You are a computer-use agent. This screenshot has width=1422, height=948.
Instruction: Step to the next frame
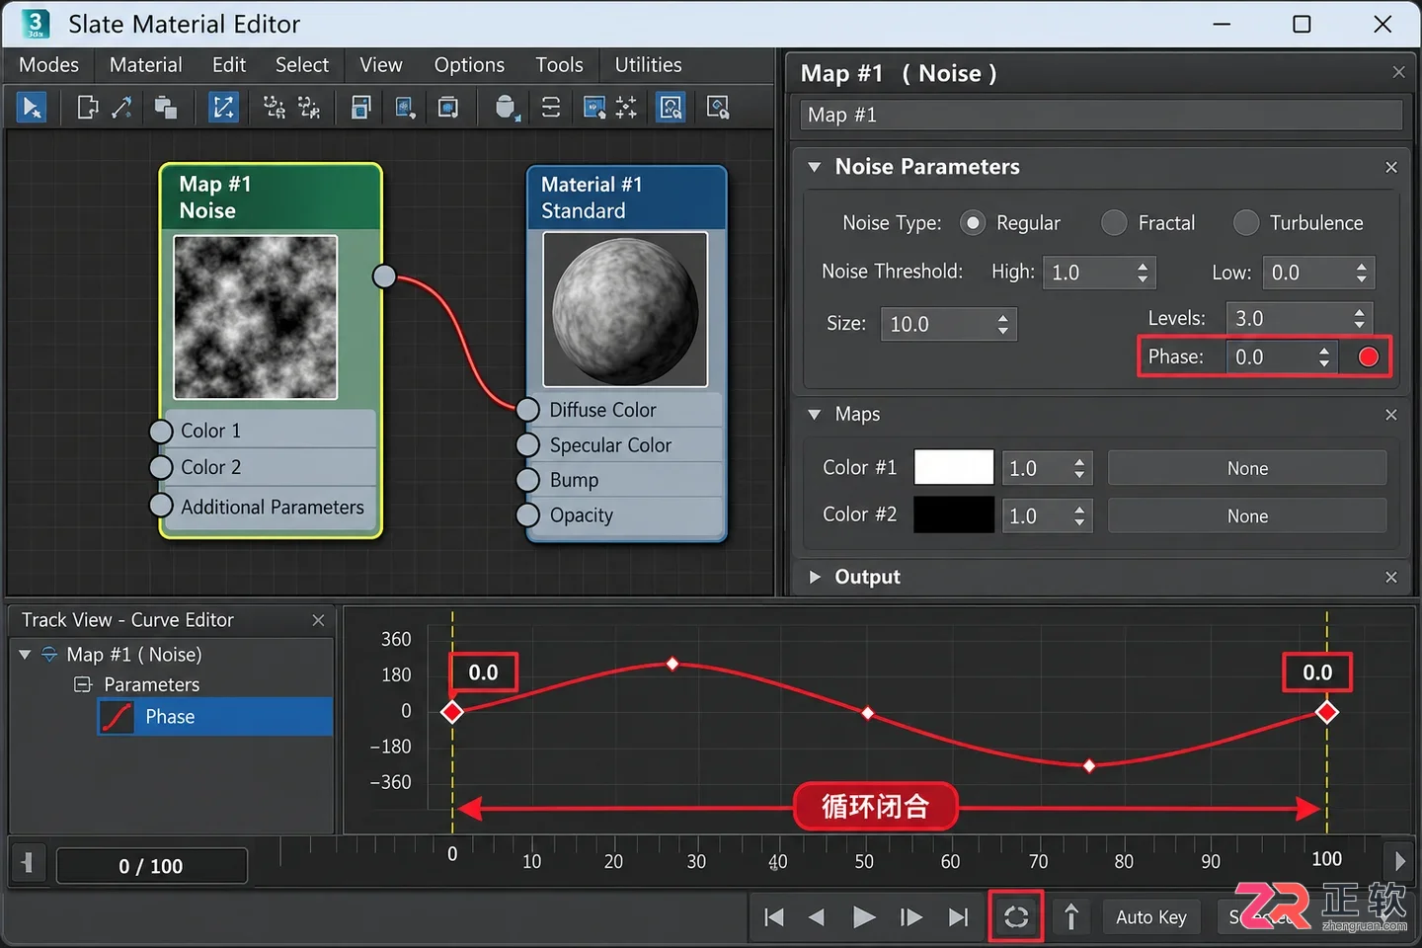click(x=911, y=917)
